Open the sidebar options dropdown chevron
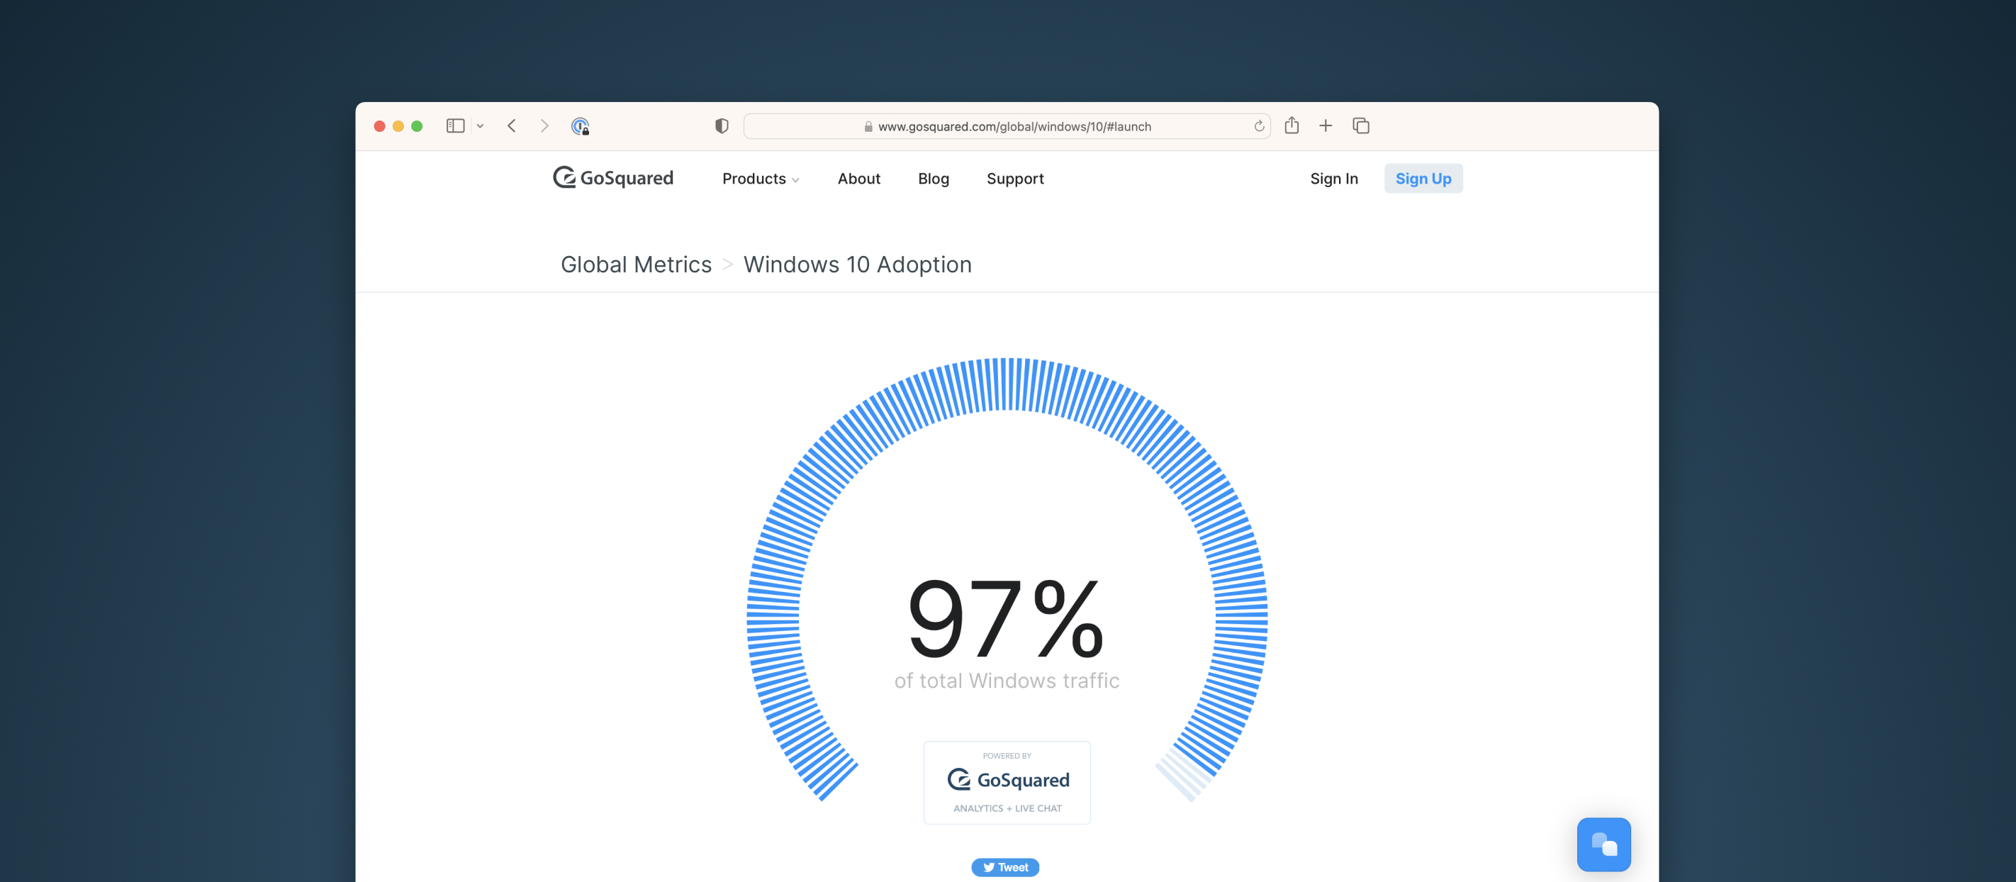The width and height of the screenshot is (2016, 882). click(481, 126)
